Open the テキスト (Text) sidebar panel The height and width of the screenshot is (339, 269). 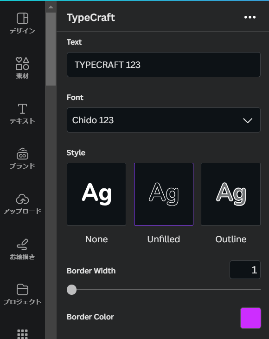[22, 113]
